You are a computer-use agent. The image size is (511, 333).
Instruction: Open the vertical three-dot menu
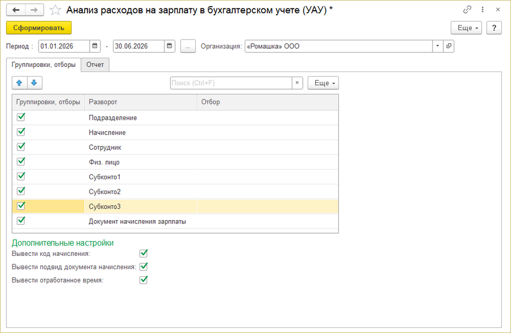[482, 10]
